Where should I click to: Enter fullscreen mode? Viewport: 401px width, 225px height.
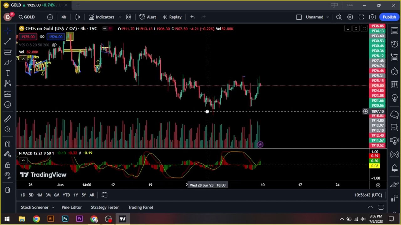click(x=361, y=17)
